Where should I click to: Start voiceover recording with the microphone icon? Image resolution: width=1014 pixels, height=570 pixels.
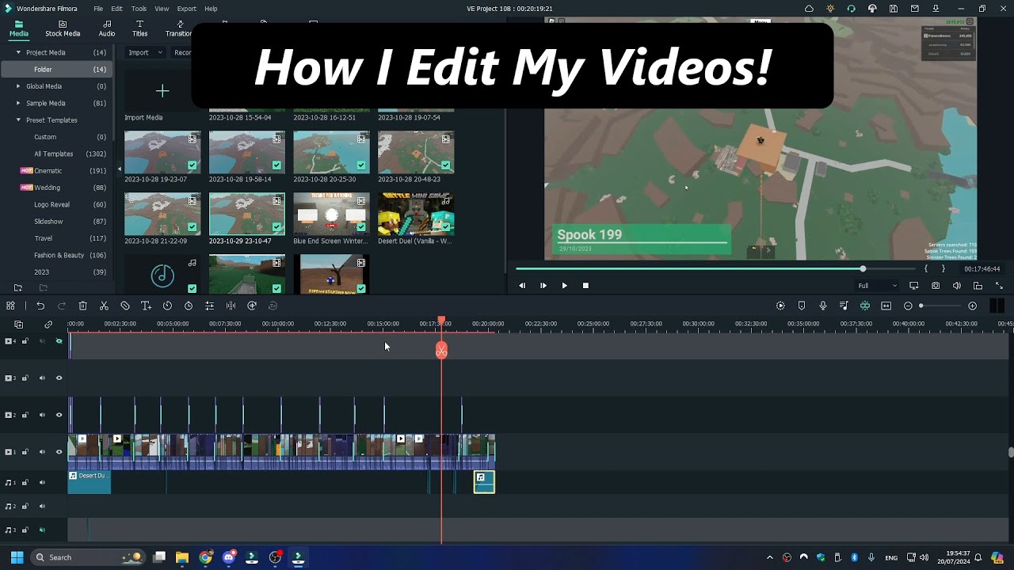(x=823, y=306)
